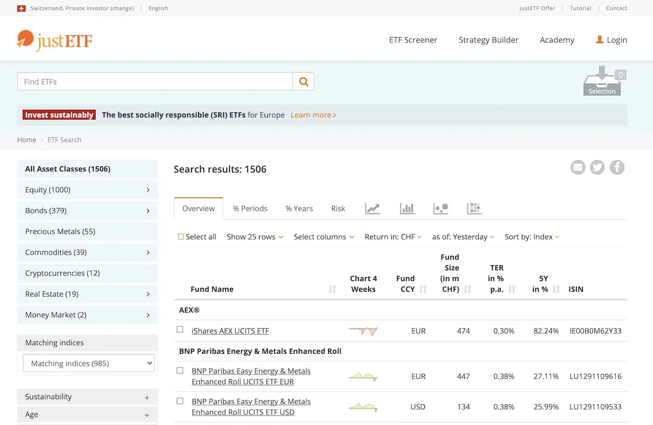Focus the Find ETFs search field
This screenshot has width=653, height=425.
pyautogui.click(x=155, y=82)
